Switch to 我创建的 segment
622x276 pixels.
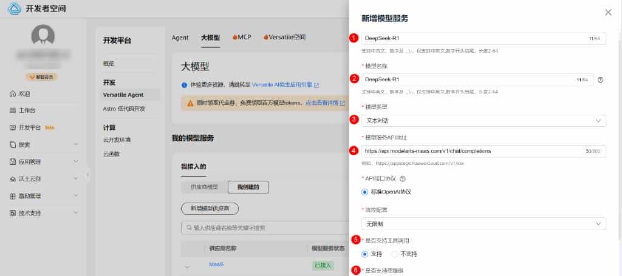pos(248,187)
